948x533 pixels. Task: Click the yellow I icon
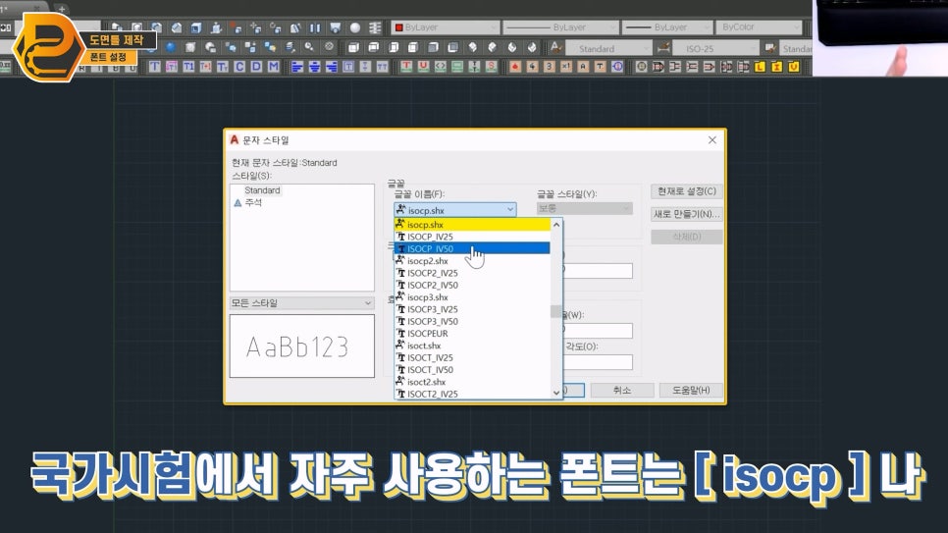tap(777, 67)
